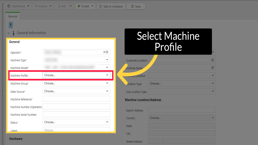Click the machine document icon below General tab
Screen dimensions: 258x145
pos(11,25)
